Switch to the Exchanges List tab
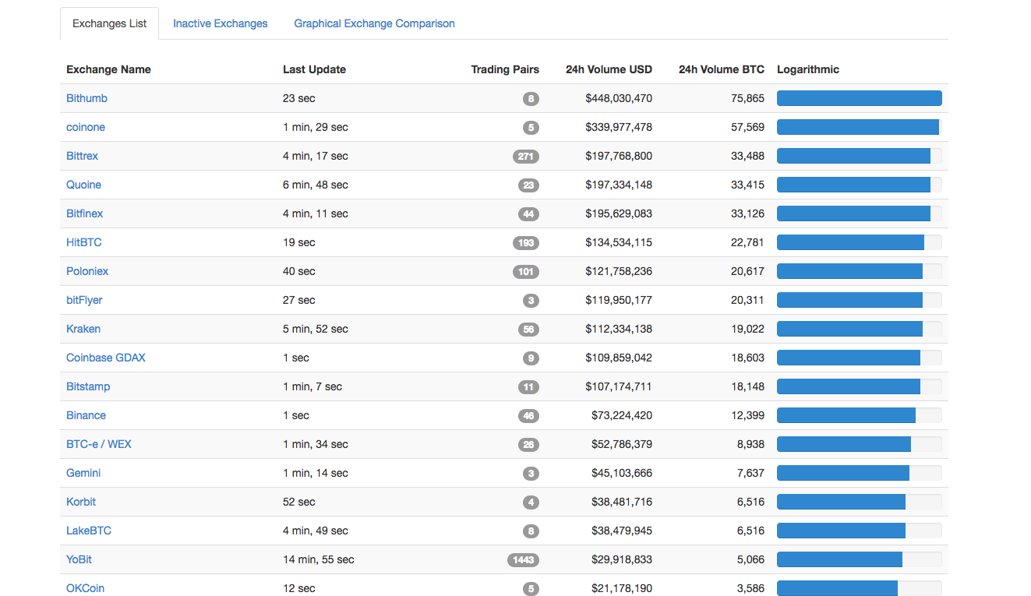This screenshot has width=1031, height=596. click(109, 23)
